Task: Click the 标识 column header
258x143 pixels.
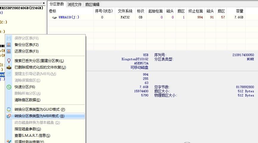Action: point(141,11)
